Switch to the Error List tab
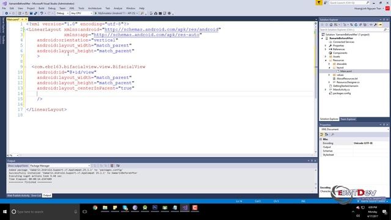 click(36, 196)
